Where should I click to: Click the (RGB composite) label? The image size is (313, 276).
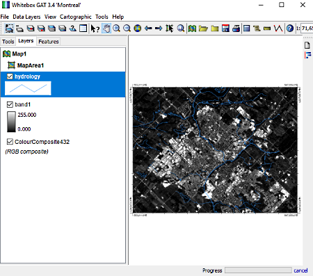point(26,152)
